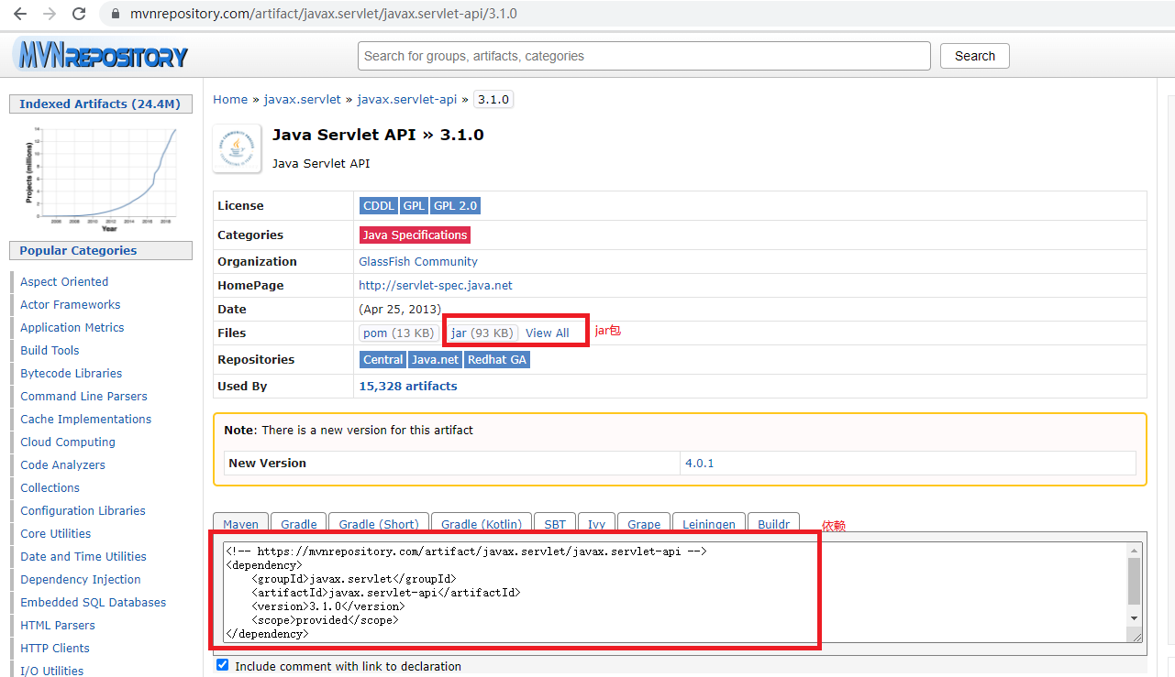Open Application Metrics category

(72, 327)
